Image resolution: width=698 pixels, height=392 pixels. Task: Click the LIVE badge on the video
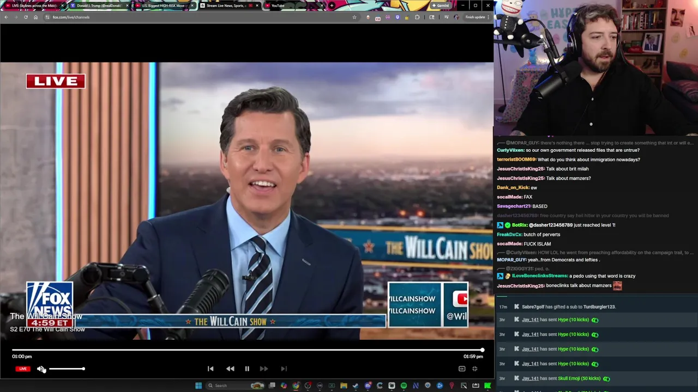point(56,81)
